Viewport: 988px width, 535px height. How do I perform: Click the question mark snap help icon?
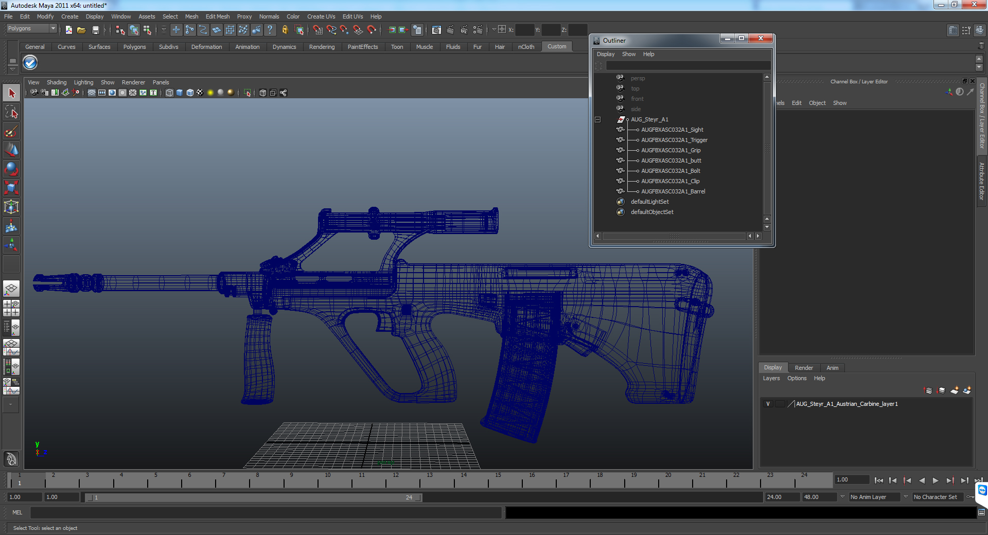click(270, 30)
